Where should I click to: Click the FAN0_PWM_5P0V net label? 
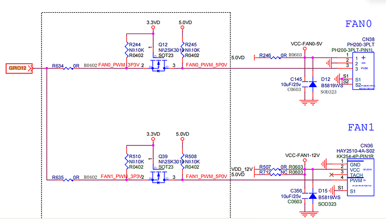[206, 65]
